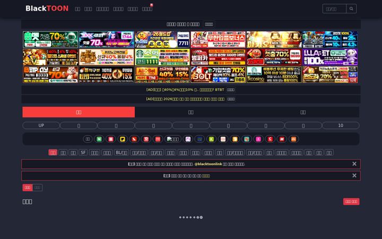
Task: Filter by the dark blue platform icon
Action: (x=199, y=139)
